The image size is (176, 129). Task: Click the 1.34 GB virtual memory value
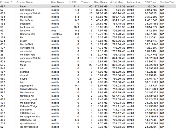click(120, 6)
